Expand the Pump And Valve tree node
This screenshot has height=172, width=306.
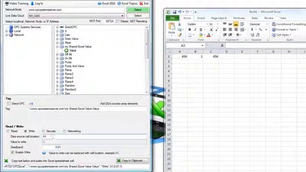click(57, 66)
